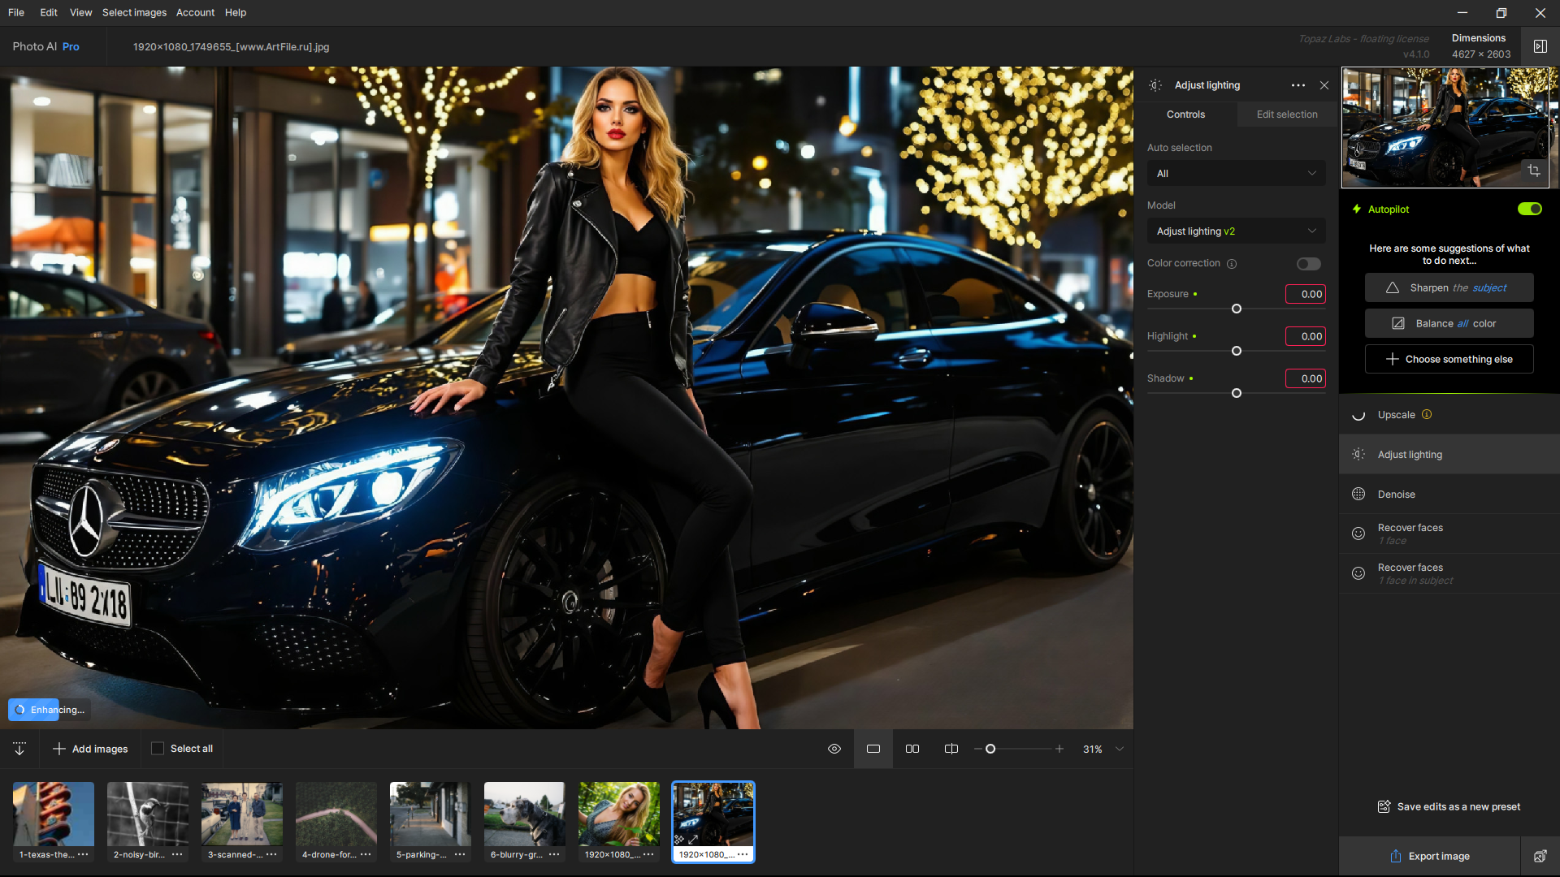Open options for 2-noisy-bir thumbnail
The image size is (1560, 877).
(x=177, y=854)
